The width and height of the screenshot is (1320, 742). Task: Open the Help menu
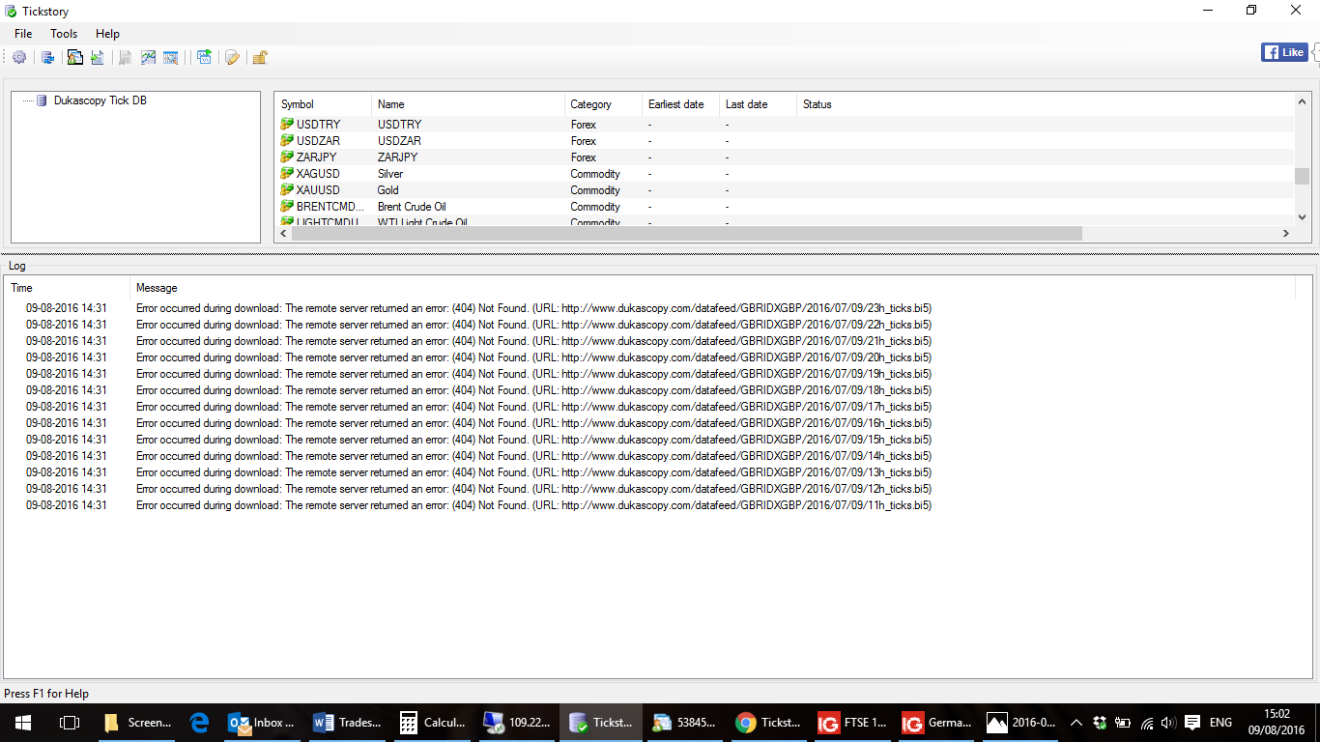[x=107, y=34]
